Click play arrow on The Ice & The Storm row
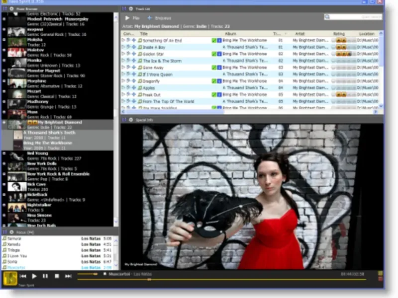The width and height of the screenshot is (398, 298). 123,61
